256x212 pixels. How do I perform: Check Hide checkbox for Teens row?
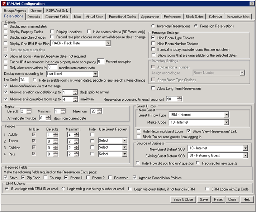92,141
